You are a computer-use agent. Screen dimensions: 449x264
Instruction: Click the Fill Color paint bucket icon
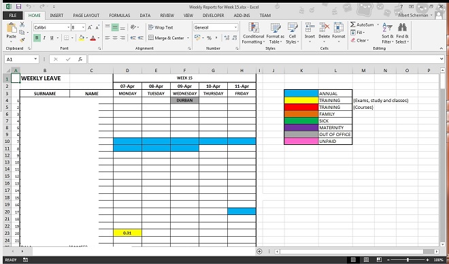pyautogui.click(x=82, y=38)
